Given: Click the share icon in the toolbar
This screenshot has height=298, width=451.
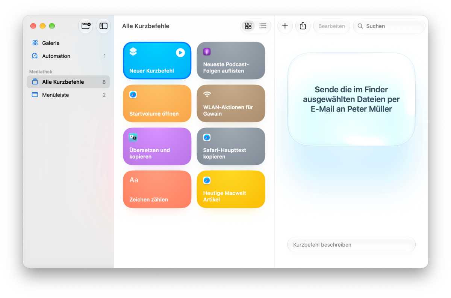Looking at the screenshot, I should coord(303,26).
